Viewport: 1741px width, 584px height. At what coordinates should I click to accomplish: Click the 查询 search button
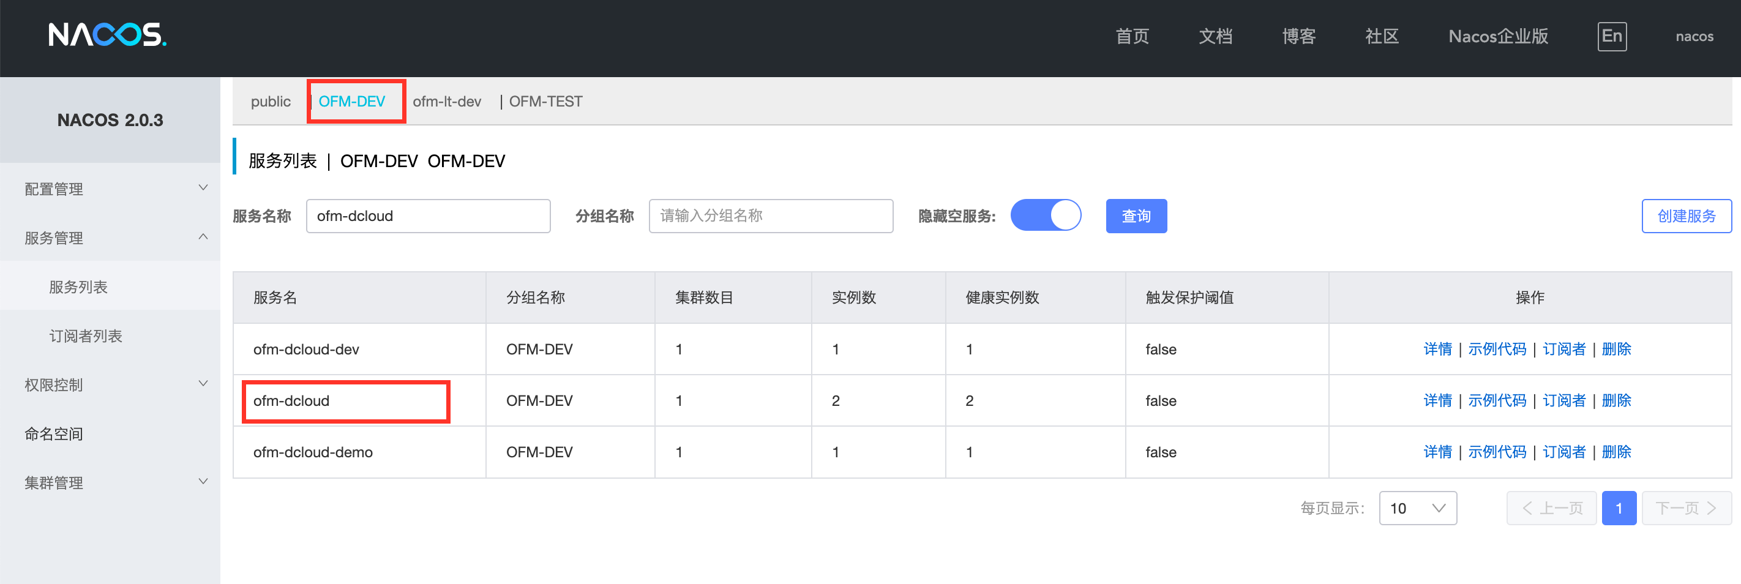click(1136, 215)
